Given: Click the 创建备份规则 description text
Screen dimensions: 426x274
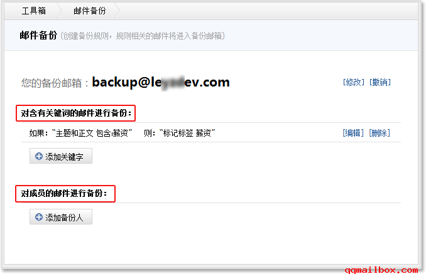Looking at the screenshot, I should click(x=143, y=36).
